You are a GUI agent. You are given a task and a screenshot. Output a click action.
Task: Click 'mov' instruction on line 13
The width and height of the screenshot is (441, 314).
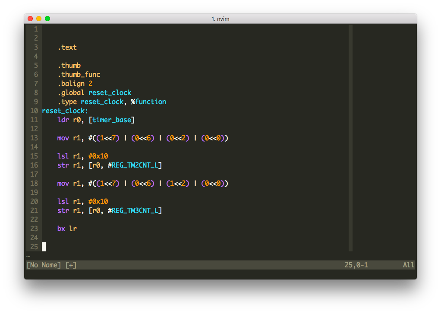(x=63, y=138)
